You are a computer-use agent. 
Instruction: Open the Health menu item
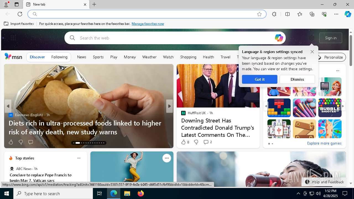pyautogui.click(x=209, y=57)
